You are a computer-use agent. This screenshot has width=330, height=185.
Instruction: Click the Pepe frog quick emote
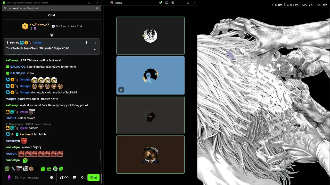click(7, 169)
